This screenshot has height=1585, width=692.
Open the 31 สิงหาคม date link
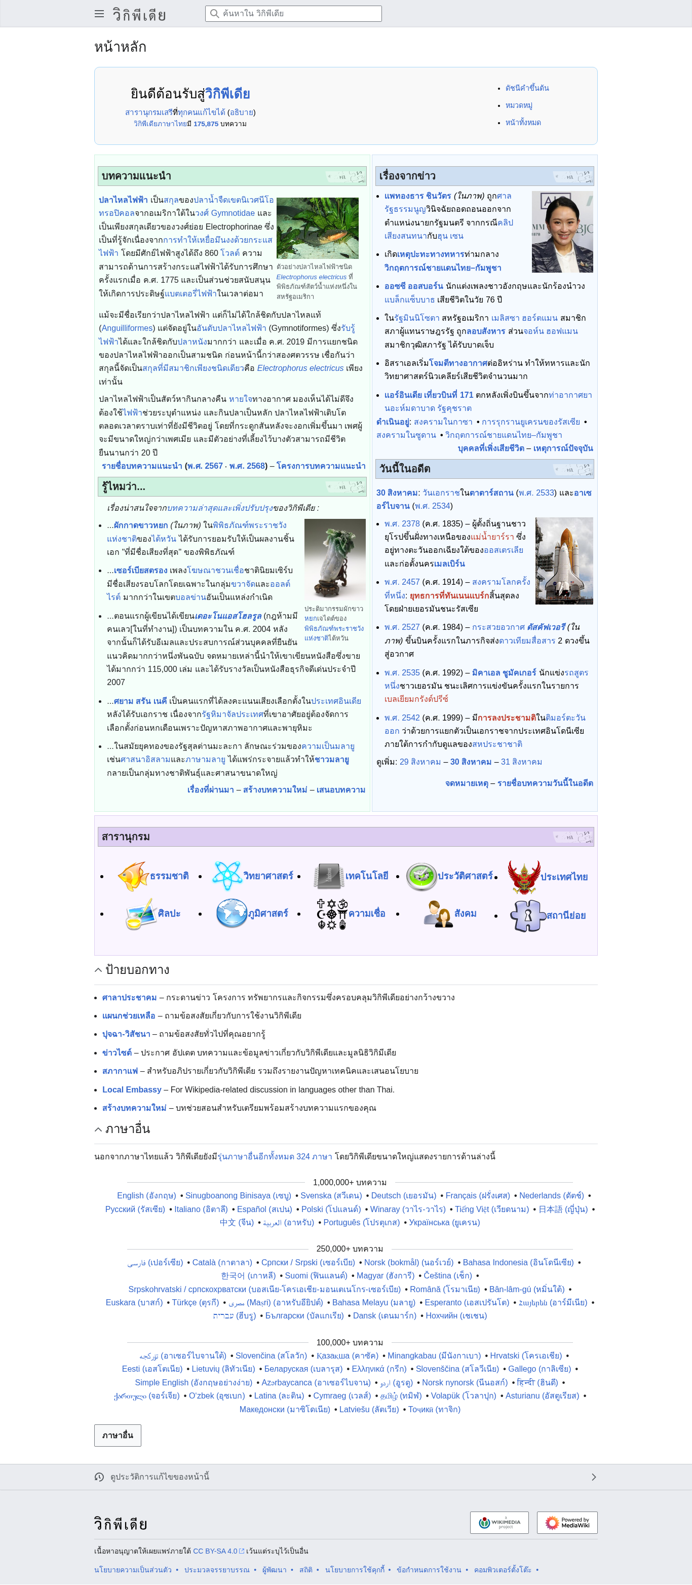522,762
